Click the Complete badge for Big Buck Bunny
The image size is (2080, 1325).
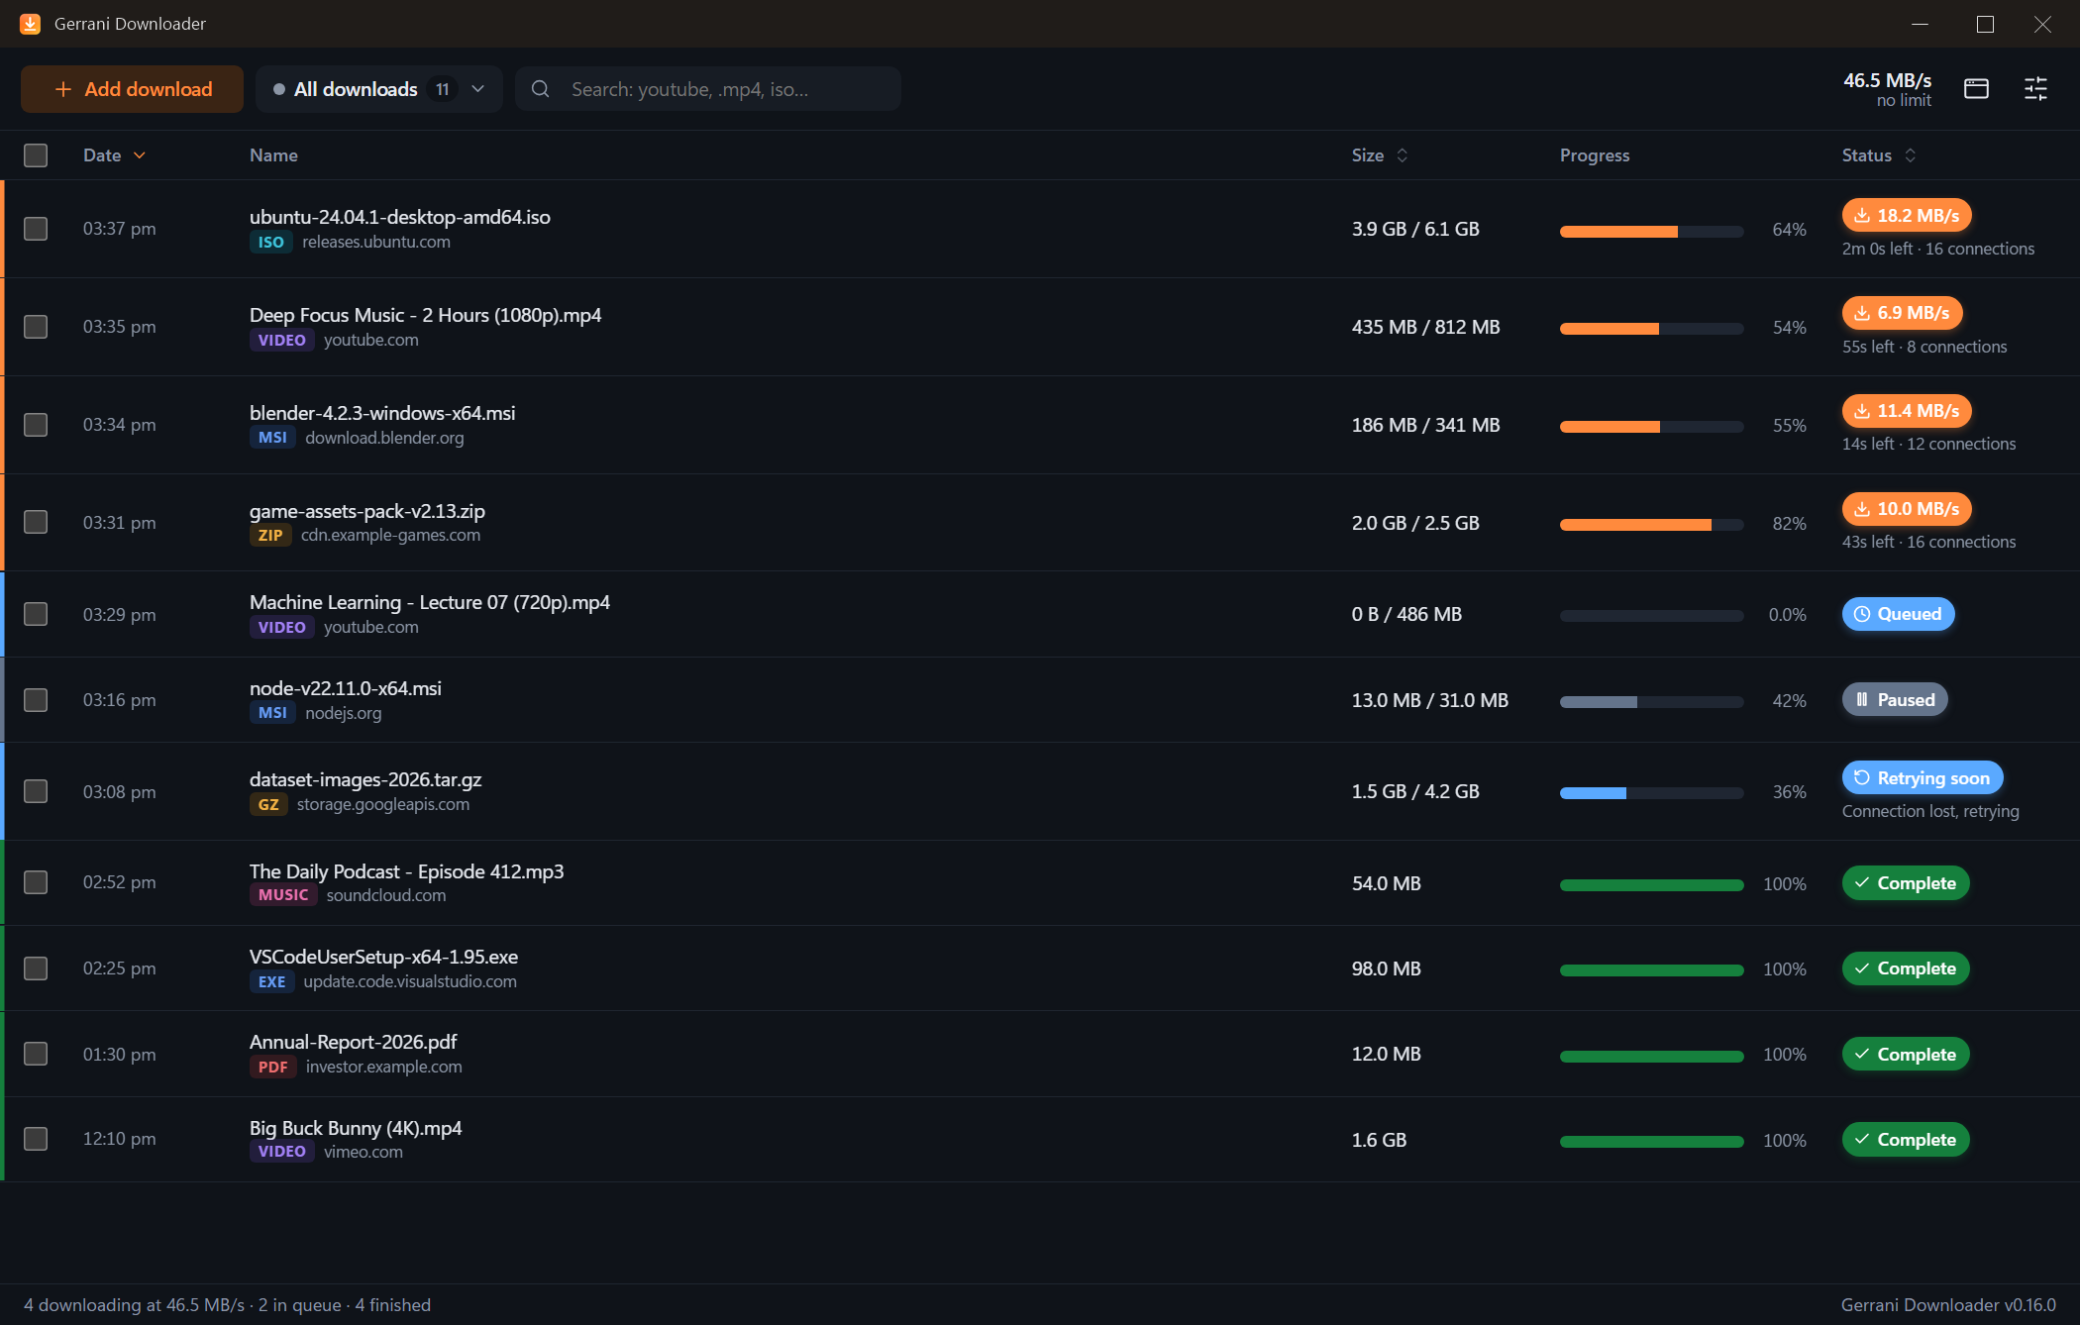[x=1906, y=1140]
